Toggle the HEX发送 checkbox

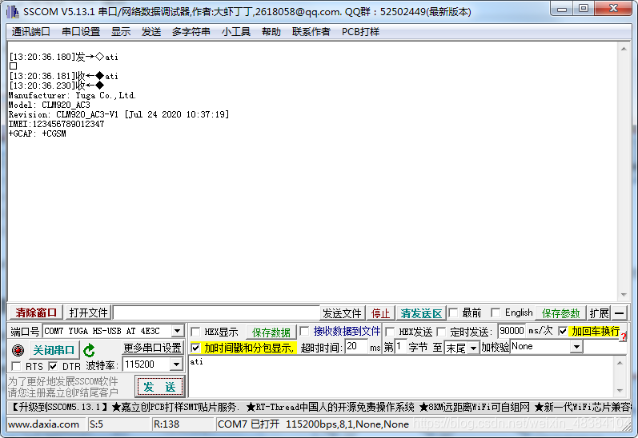(390, 332)
